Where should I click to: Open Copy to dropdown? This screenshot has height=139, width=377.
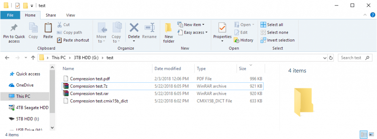[x=116, y=33]
